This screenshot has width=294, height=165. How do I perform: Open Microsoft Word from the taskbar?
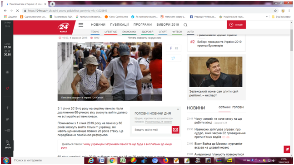(x=101, y=160)
